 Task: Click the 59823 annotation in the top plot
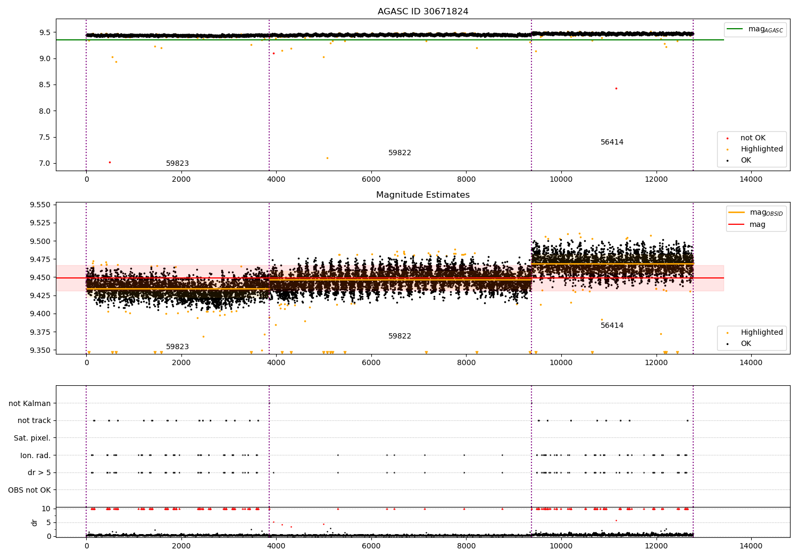click(177, 164)
